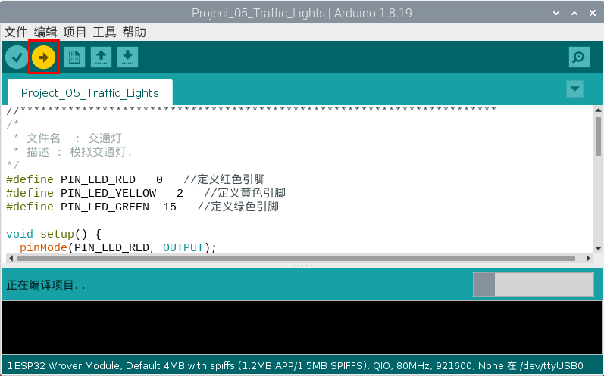Expand the tab options dropdown arrow

click(x=575, y=89)
